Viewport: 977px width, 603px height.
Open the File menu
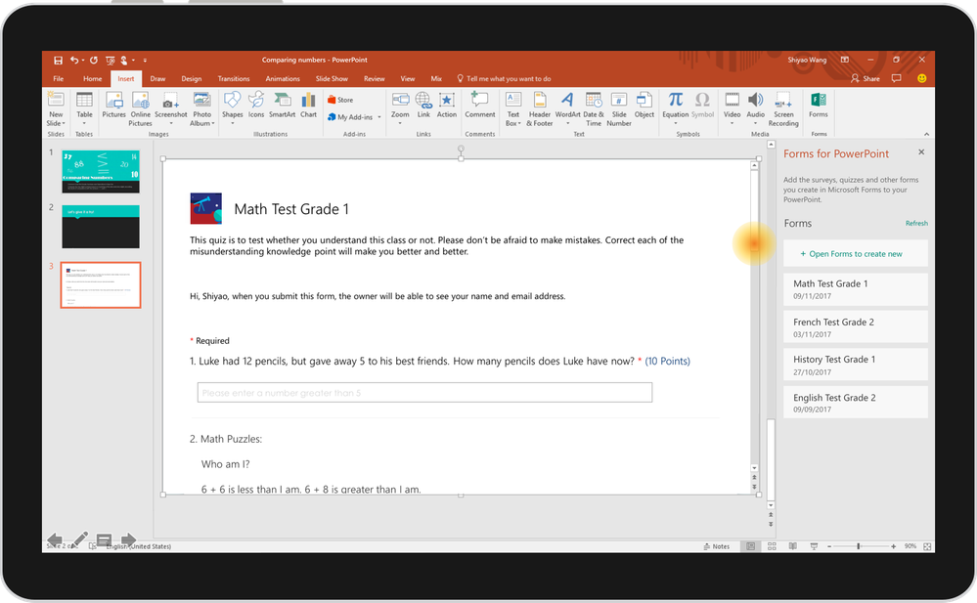coord(58,78)
